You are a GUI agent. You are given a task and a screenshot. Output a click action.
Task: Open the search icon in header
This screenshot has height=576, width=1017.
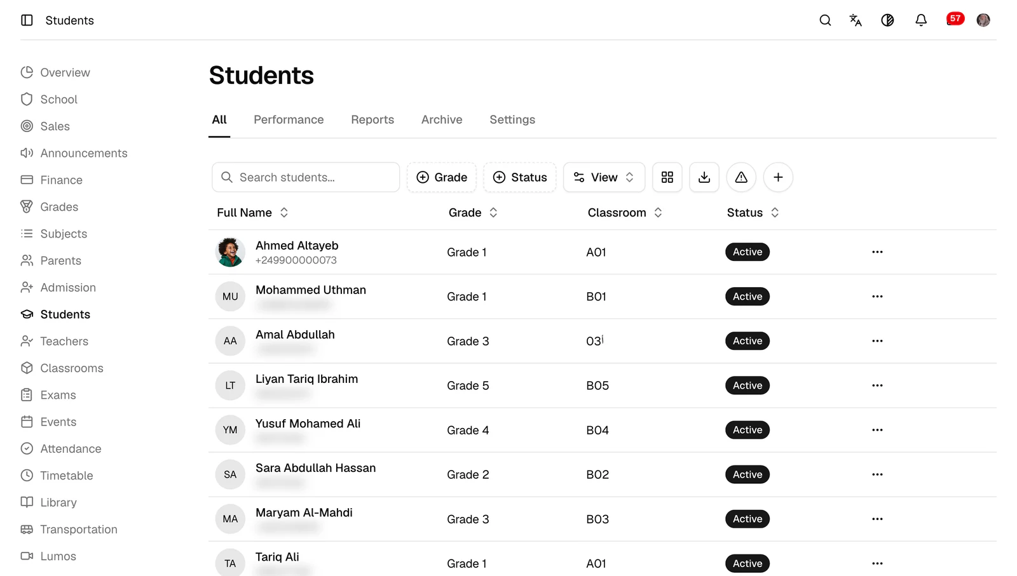pos(825,20)
